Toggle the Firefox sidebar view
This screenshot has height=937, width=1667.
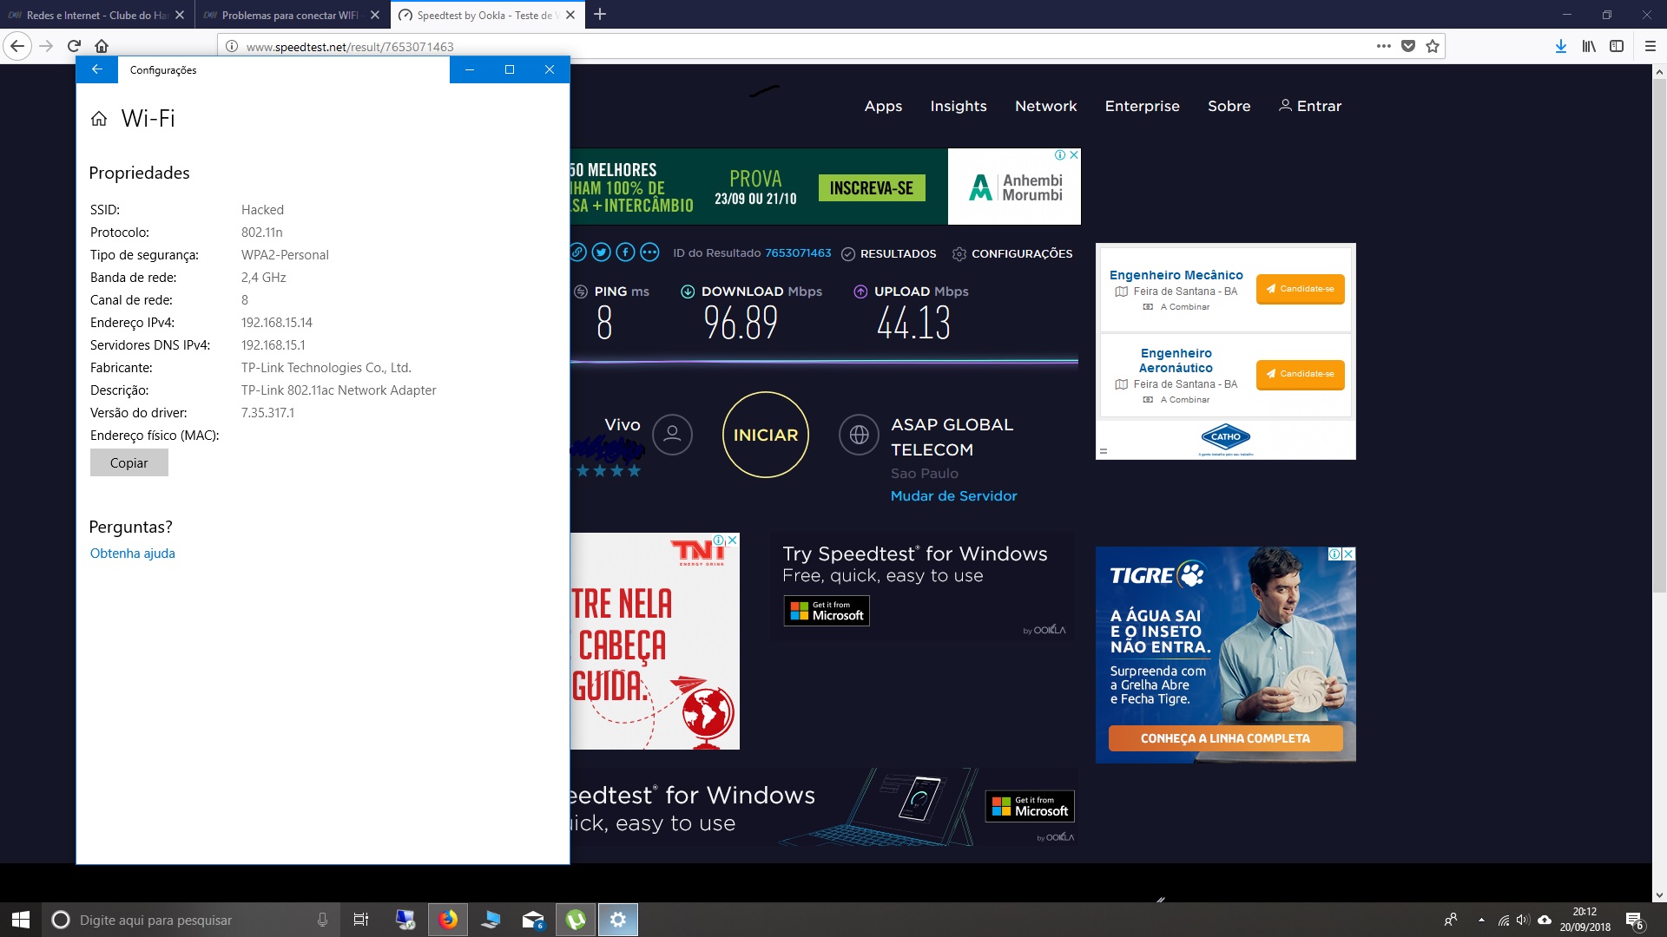click(1617, 46)
